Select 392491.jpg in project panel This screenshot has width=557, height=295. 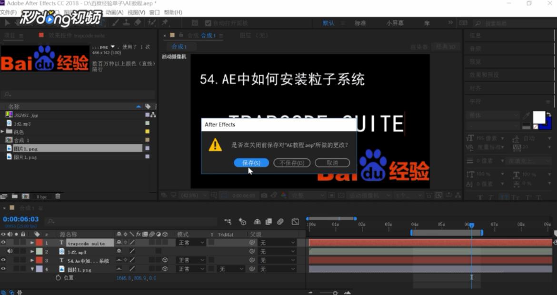(x=26, y=115)
